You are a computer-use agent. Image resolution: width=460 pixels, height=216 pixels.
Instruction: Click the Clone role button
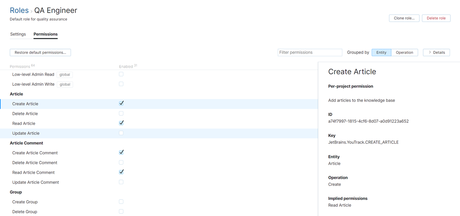click(404, 18)
